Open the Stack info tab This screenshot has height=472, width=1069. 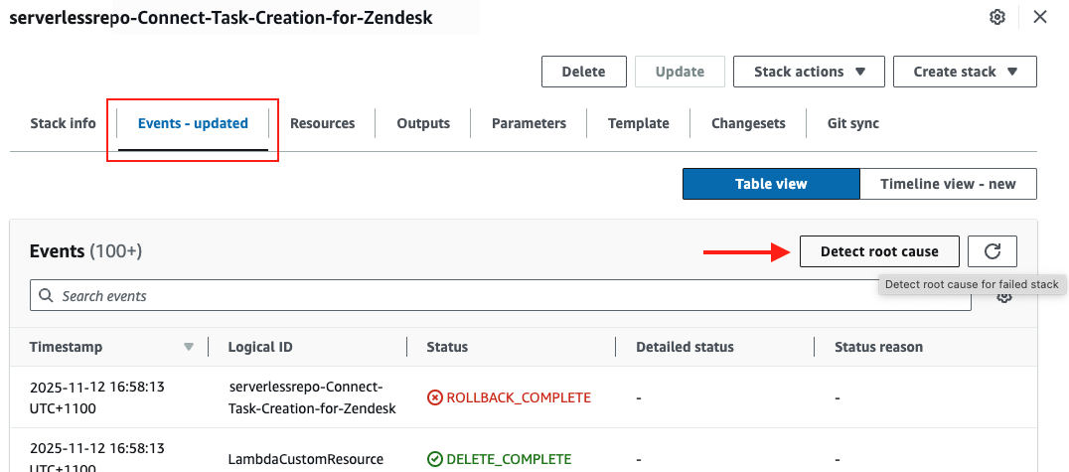click(63, 123)
